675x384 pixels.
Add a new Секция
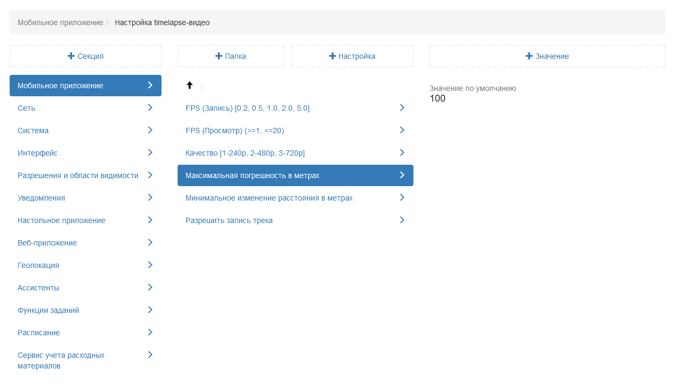tap(86, 56)
